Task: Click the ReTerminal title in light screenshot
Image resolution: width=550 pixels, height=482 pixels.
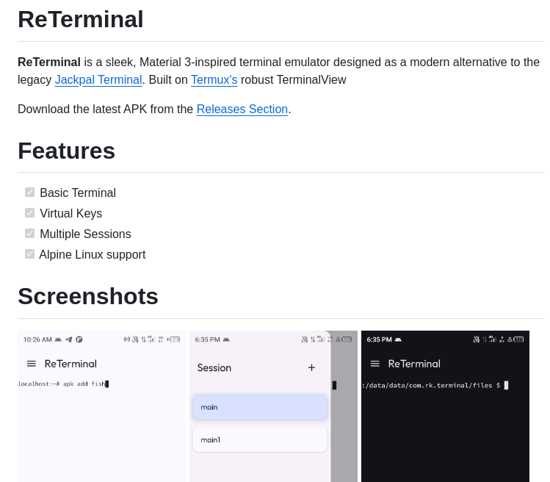Action: click(x=70, y=364)
